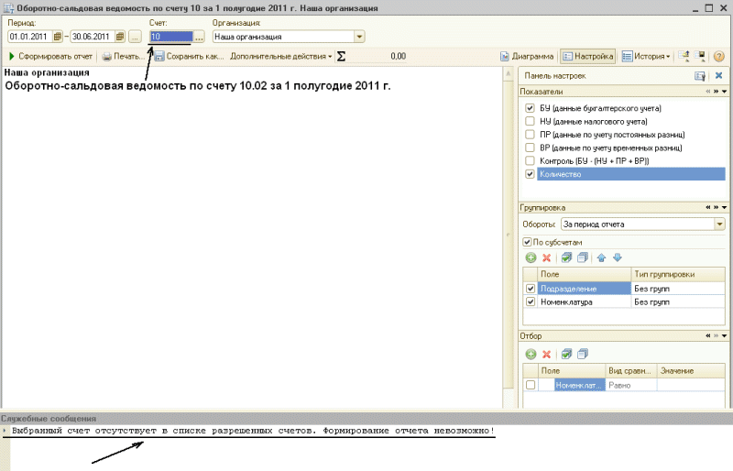Screen dimensions: 733x471
Task: Toggle БУ (данные бухгалтерского учета) checkbox
Action: pyautogui.click(x=530, y=108)
